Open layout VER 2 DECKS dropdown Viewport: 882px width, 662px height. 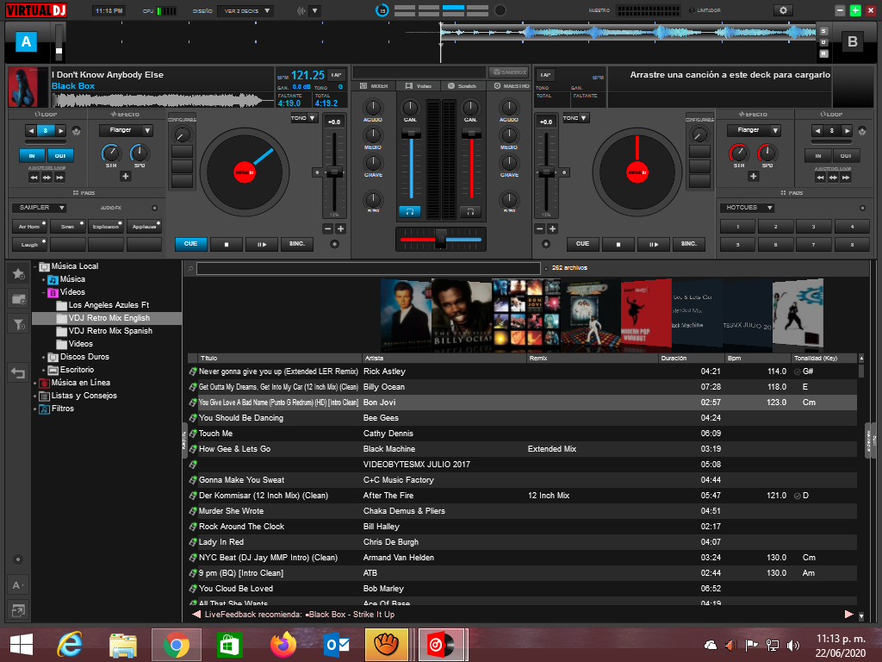point(246,10)
